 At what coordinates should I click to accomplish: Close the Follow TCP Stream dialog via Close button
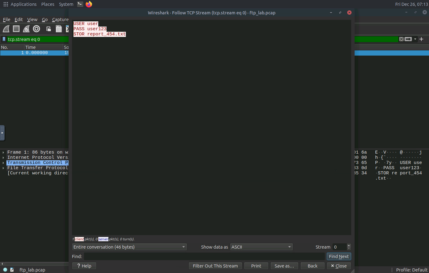click(x=339, y=266)
